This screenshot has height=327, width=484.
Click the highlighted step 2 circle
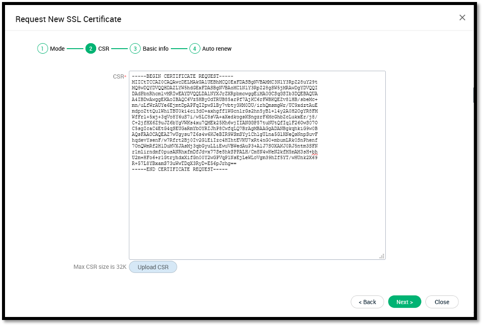(91, 49)
